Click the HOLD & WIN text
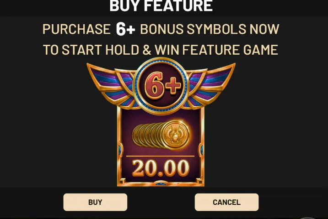The height and width of the screenshot is (219, 328). tap(142, 50)
